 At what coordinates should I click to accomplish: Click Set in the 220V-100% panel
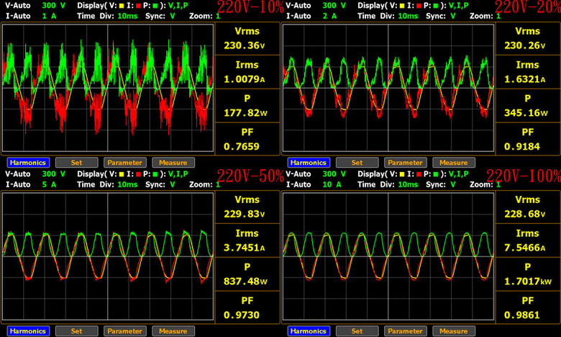(357, 331)
